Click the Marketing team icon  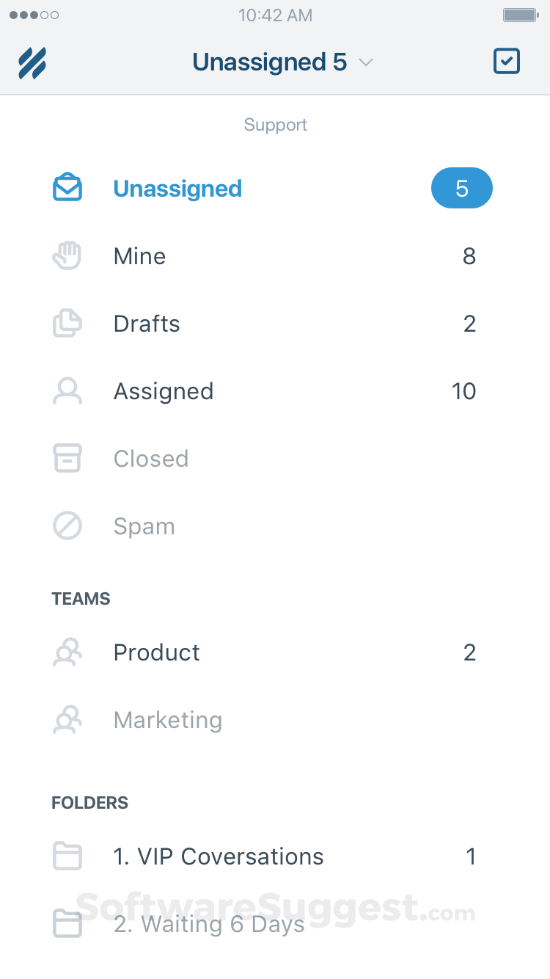(x=67, y=719)
